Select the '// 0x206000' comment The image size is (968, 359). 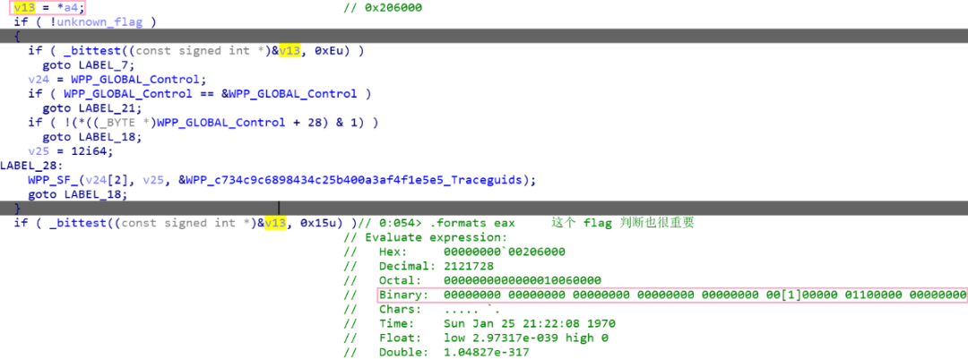coord(383,8)
